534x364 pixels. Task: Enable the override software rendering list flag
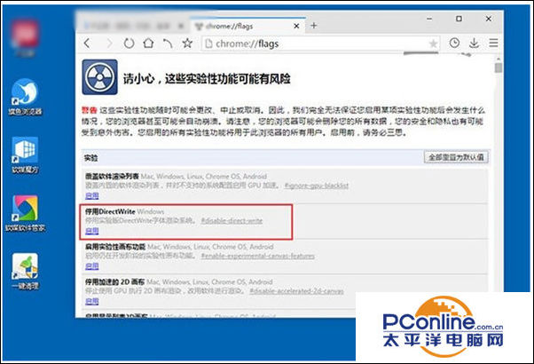click(x=92, y=195)
